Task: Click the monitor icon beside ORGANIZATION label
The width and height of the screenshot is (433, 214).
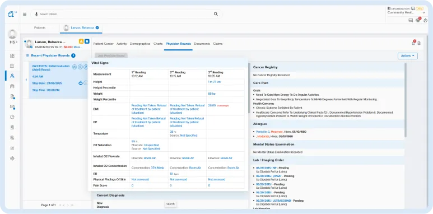Action: click(413, 8)
